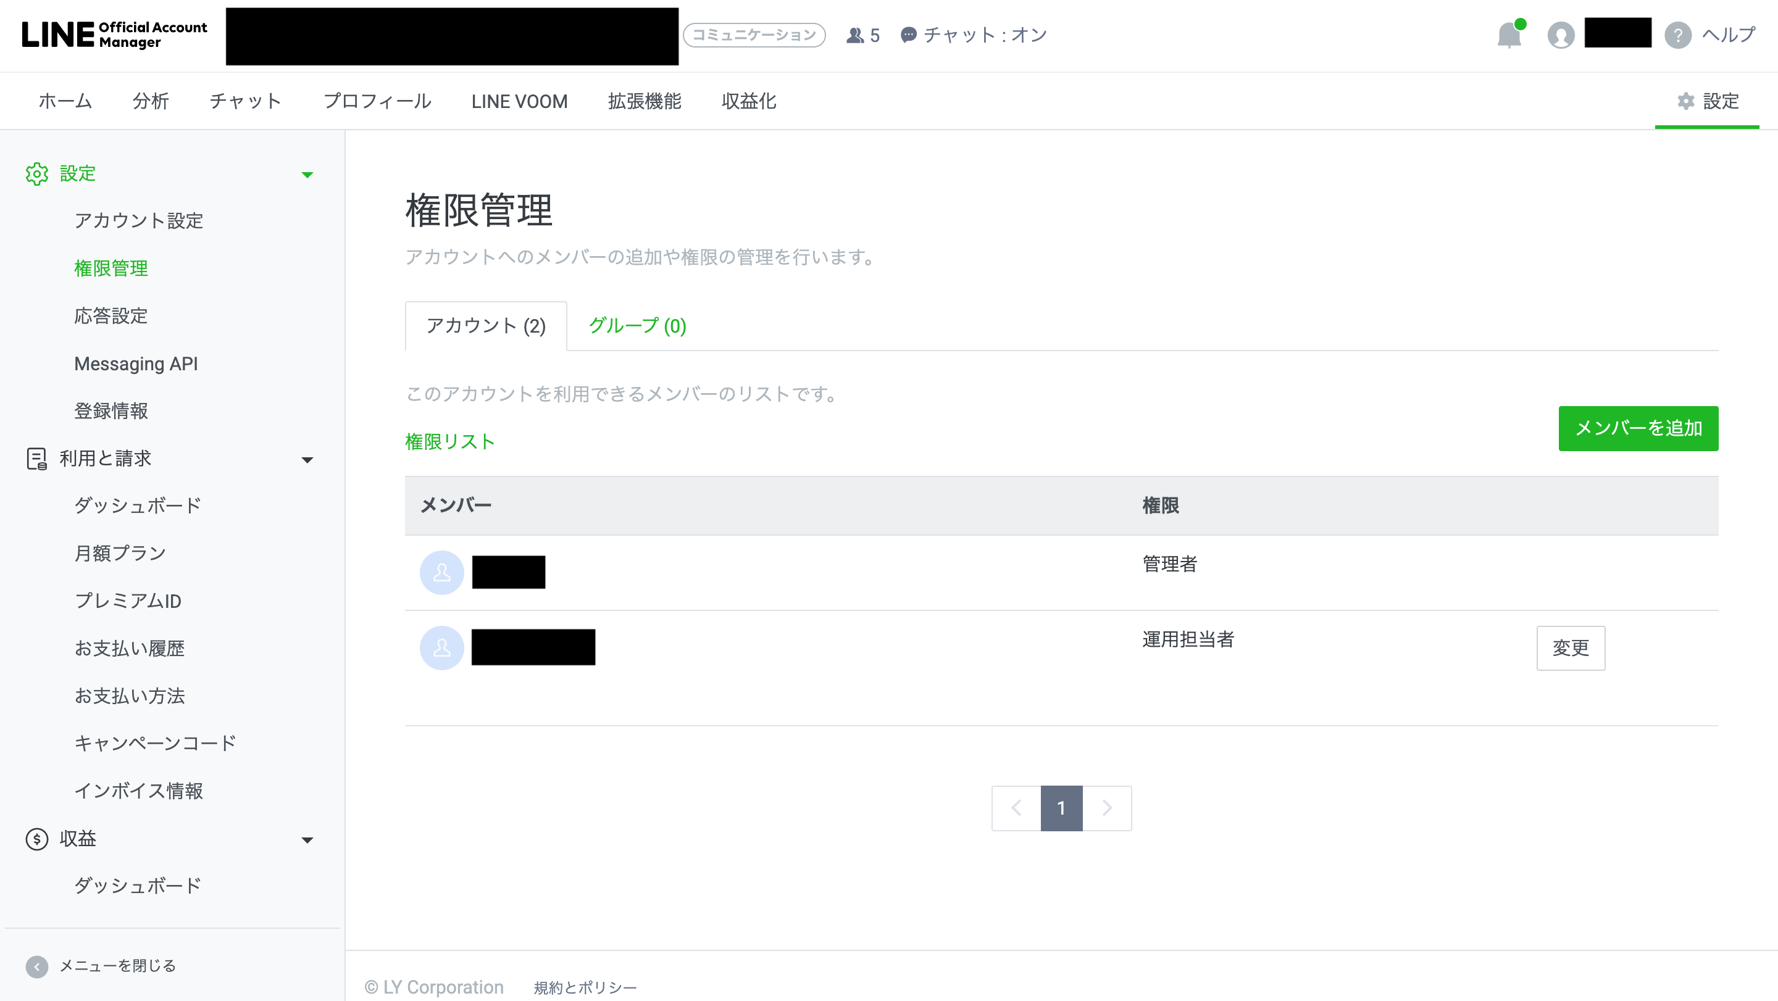Open the user profile avatar icon
Screen dimensions: 1778x1001
tap(1561, 35)
